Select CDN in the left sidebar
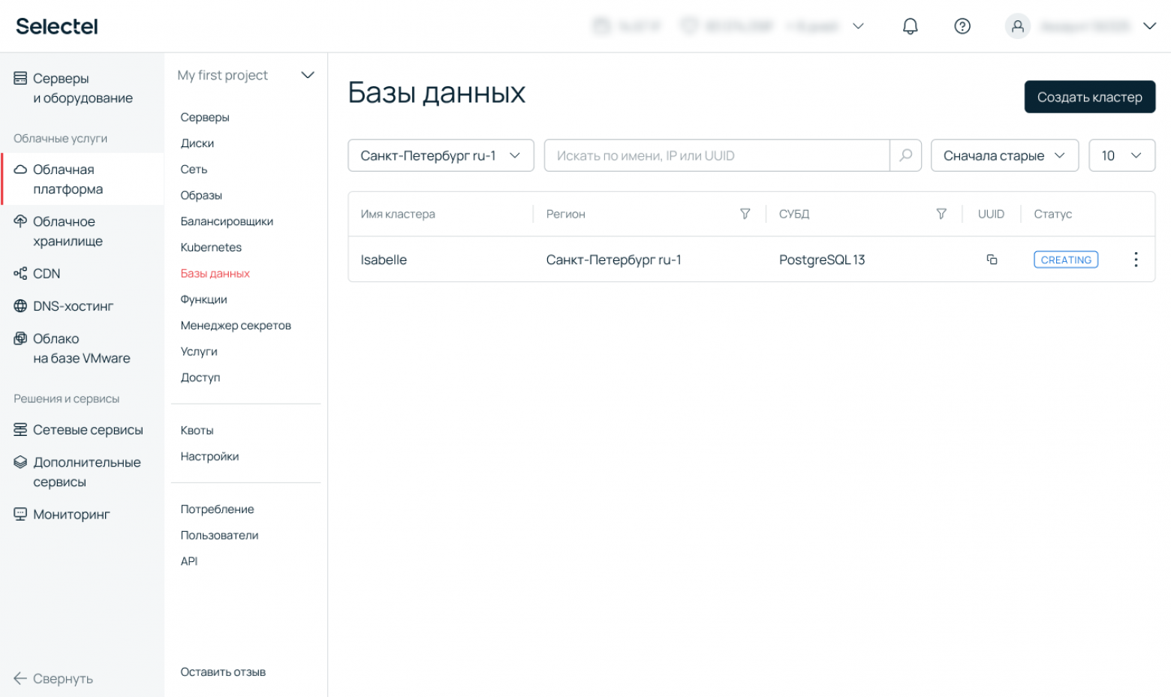Image resolution: width=1171 pixels, height=697 pixels. pos(47,274)
